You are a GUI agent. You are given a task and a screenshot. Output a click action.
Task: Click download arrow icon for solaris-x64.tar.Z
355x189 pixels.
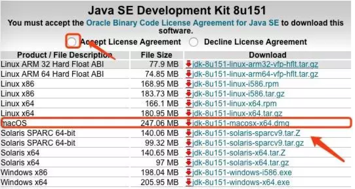click(189, 153)
